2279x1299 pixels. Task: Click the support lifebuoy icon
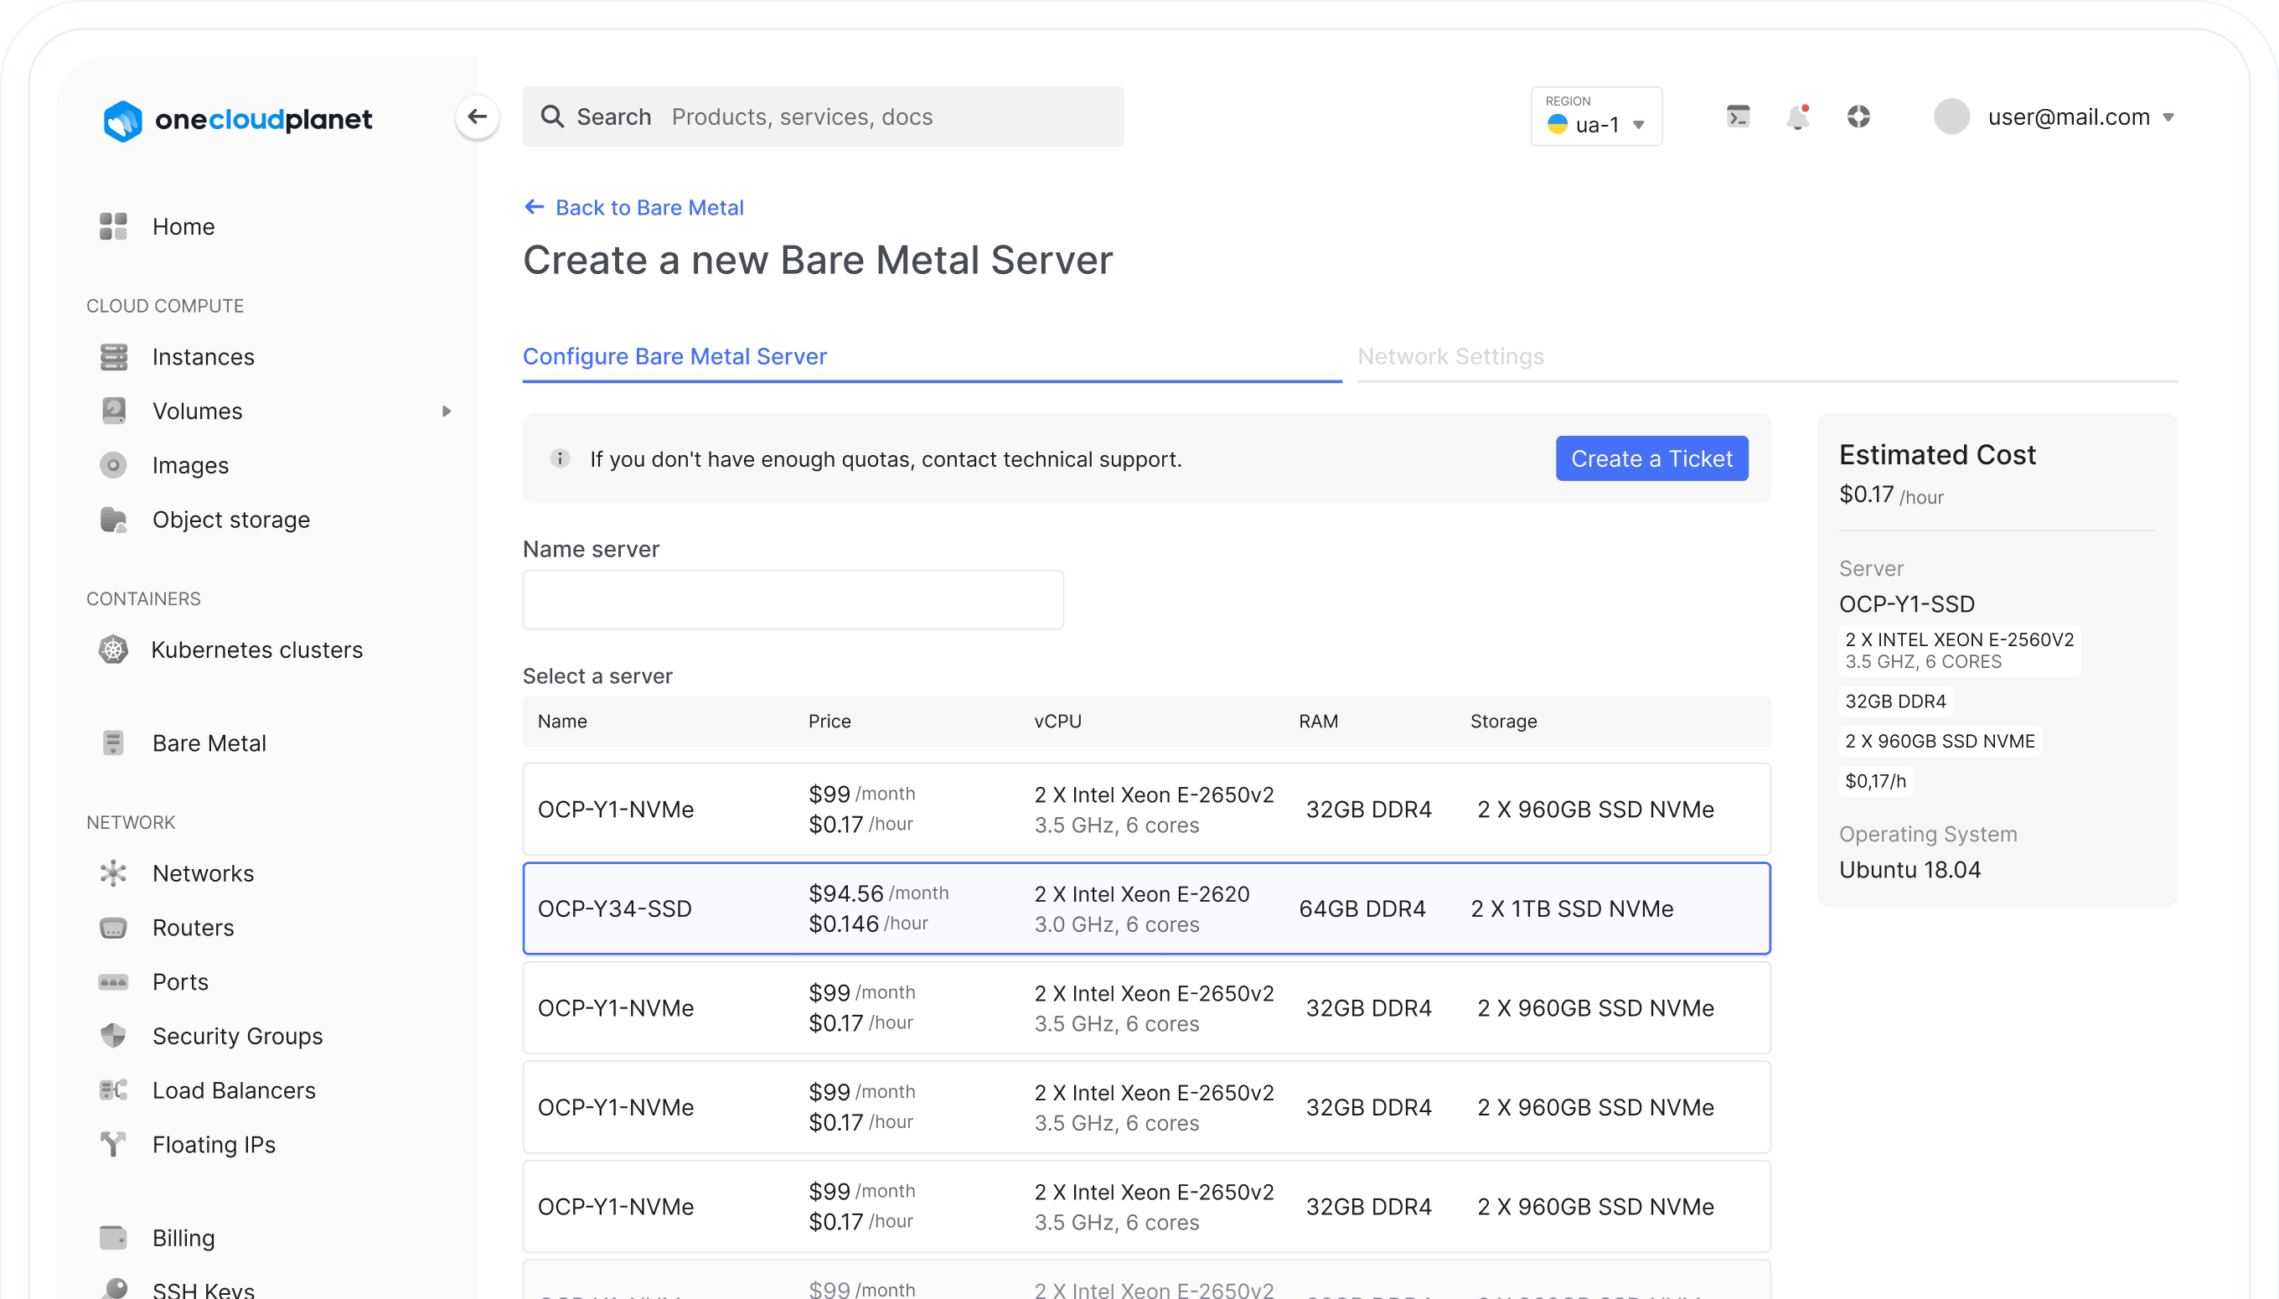pyautogui.click(x=1858, y=116)
